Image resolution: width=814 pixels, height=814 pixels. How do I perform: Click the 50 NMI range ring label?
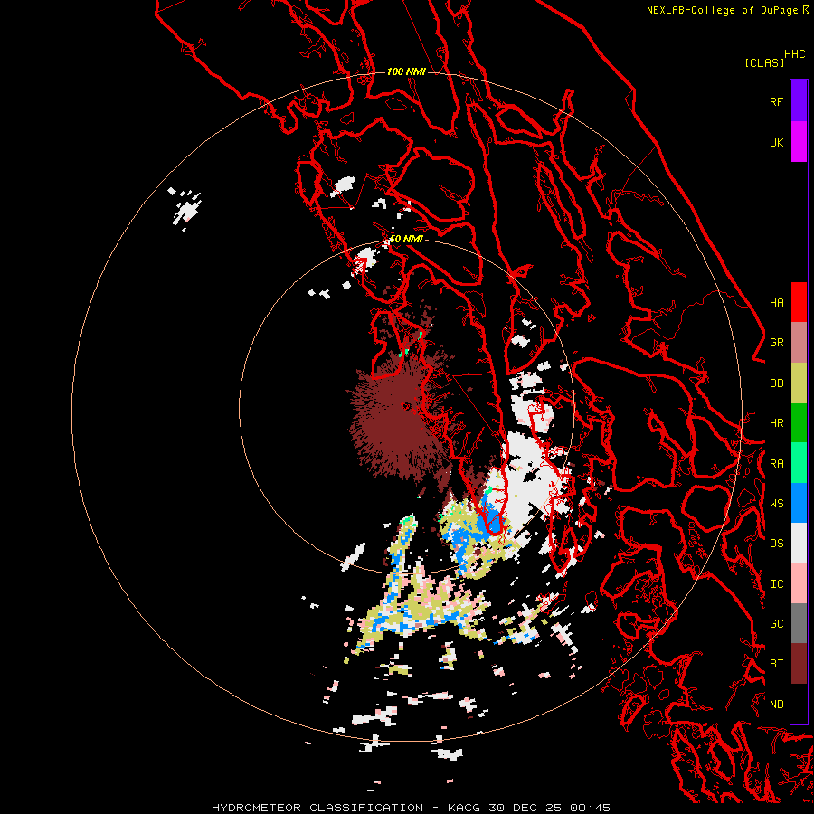pyautogui.click(x=406, y=240)
